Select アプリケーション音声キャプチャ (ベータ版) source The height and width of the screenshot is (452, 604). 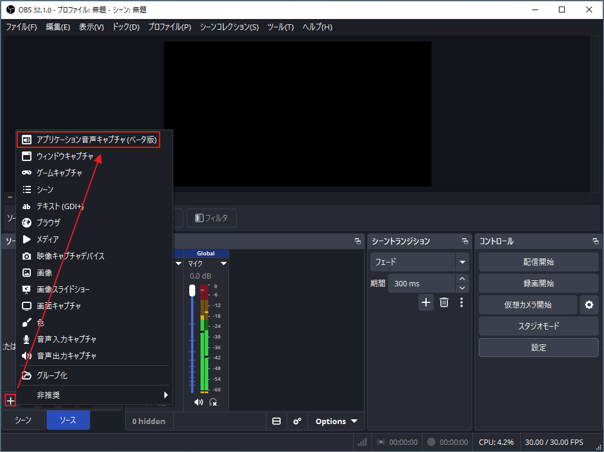pyautogui.click(x=94, y=140)
